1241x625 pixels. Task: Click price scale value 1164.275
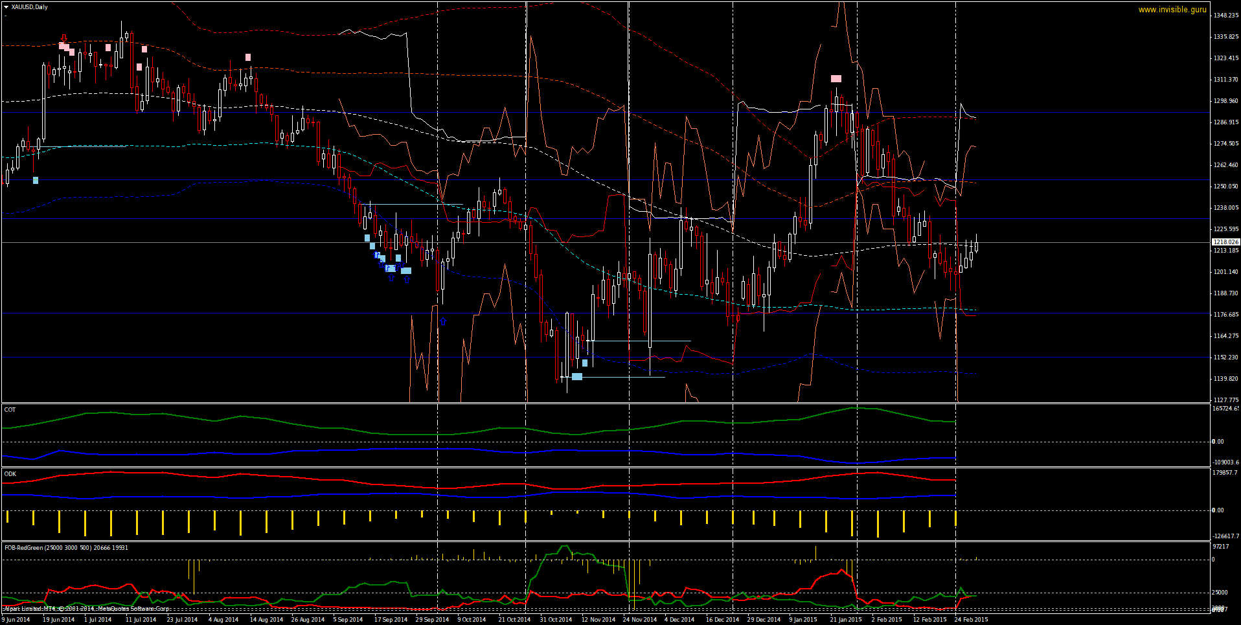(1226, 335)
